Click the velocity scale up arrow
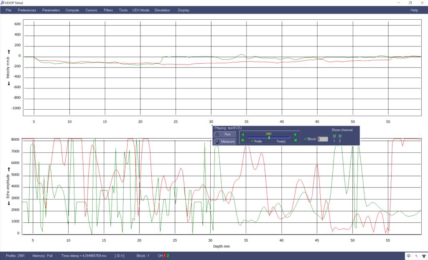This screenshot has width=428, height=260. (x=9, y=51)
